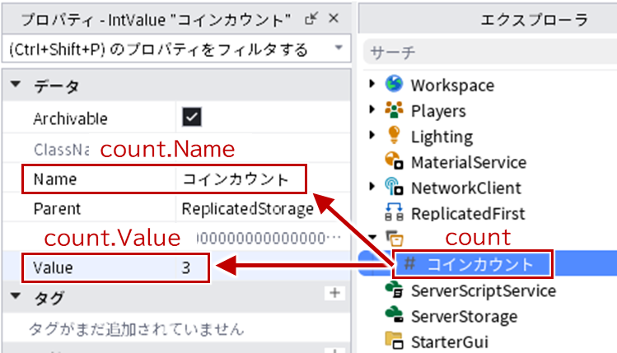Screen dimensions: 617x353
Task: Click the ServerStorage cloud icon
Action: coord(394,315)
